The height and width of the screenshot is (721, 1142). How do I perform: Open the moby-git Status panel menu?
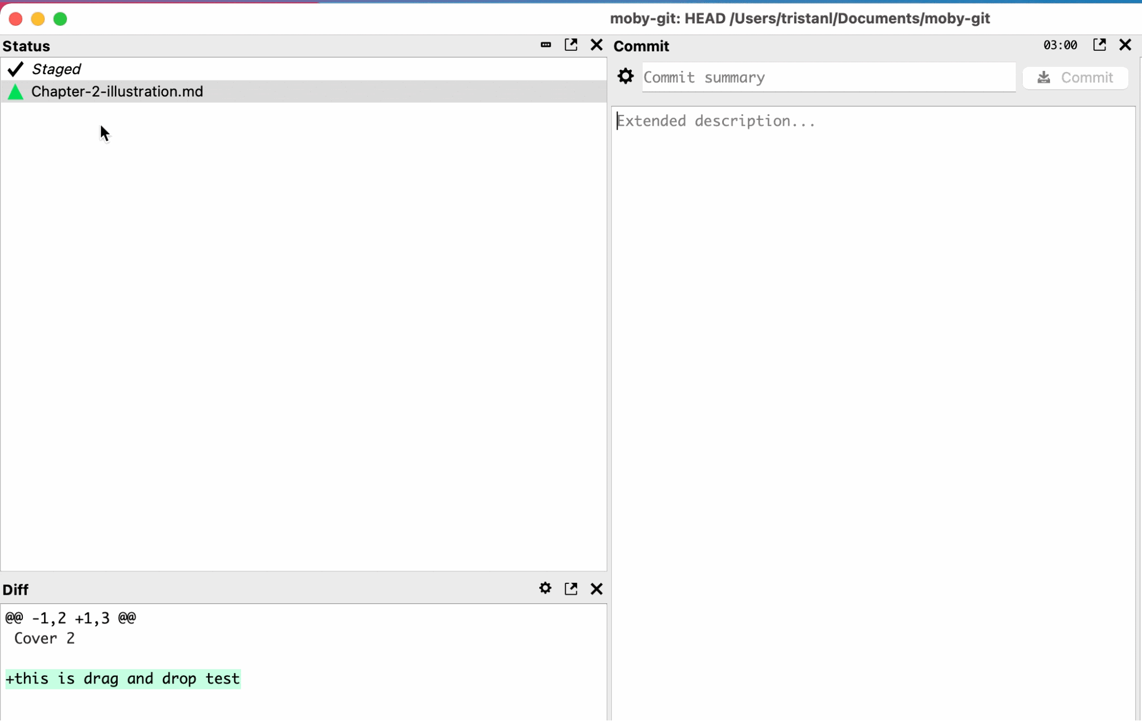(545, 46)
